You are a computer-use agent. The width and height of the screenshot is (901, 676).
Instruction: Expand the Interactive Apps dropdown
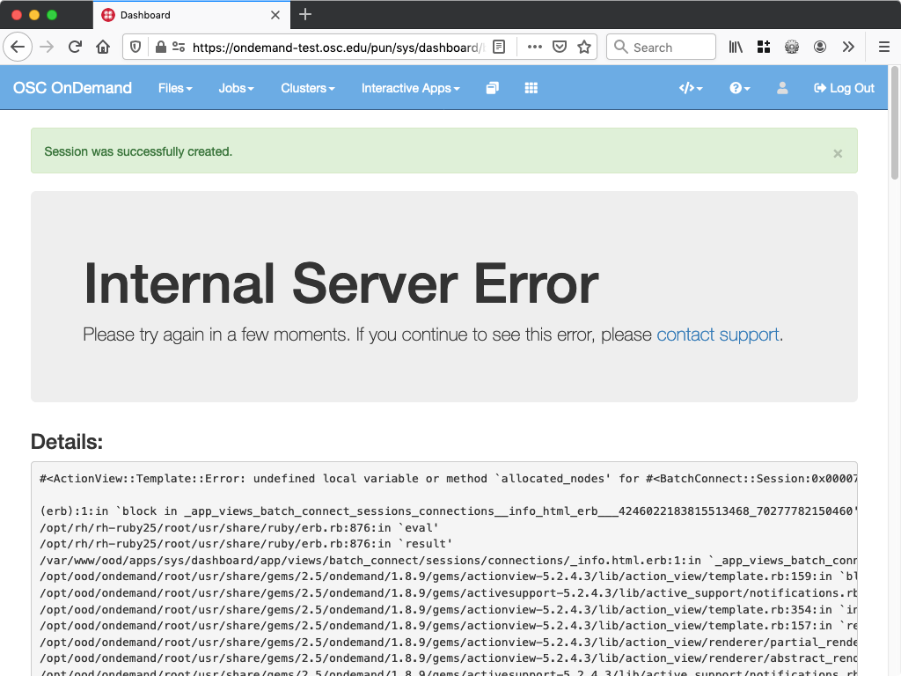(x=410, y=88)
